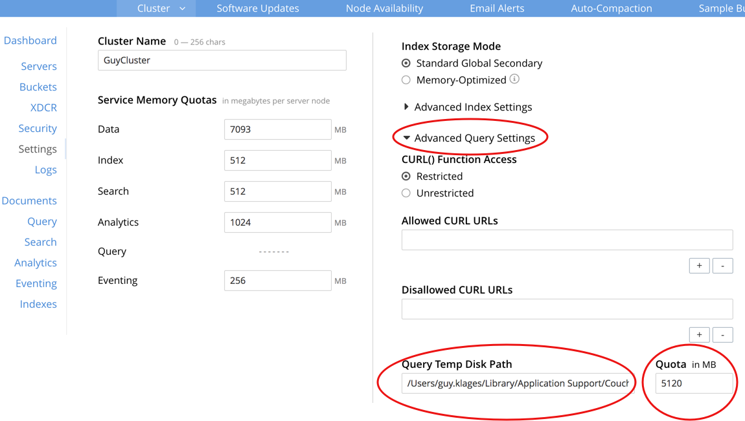Select Memory-Optimized index storage mode
Image resolution: width=745 pixels, height=421 pixels.
(x=406, y=80)
